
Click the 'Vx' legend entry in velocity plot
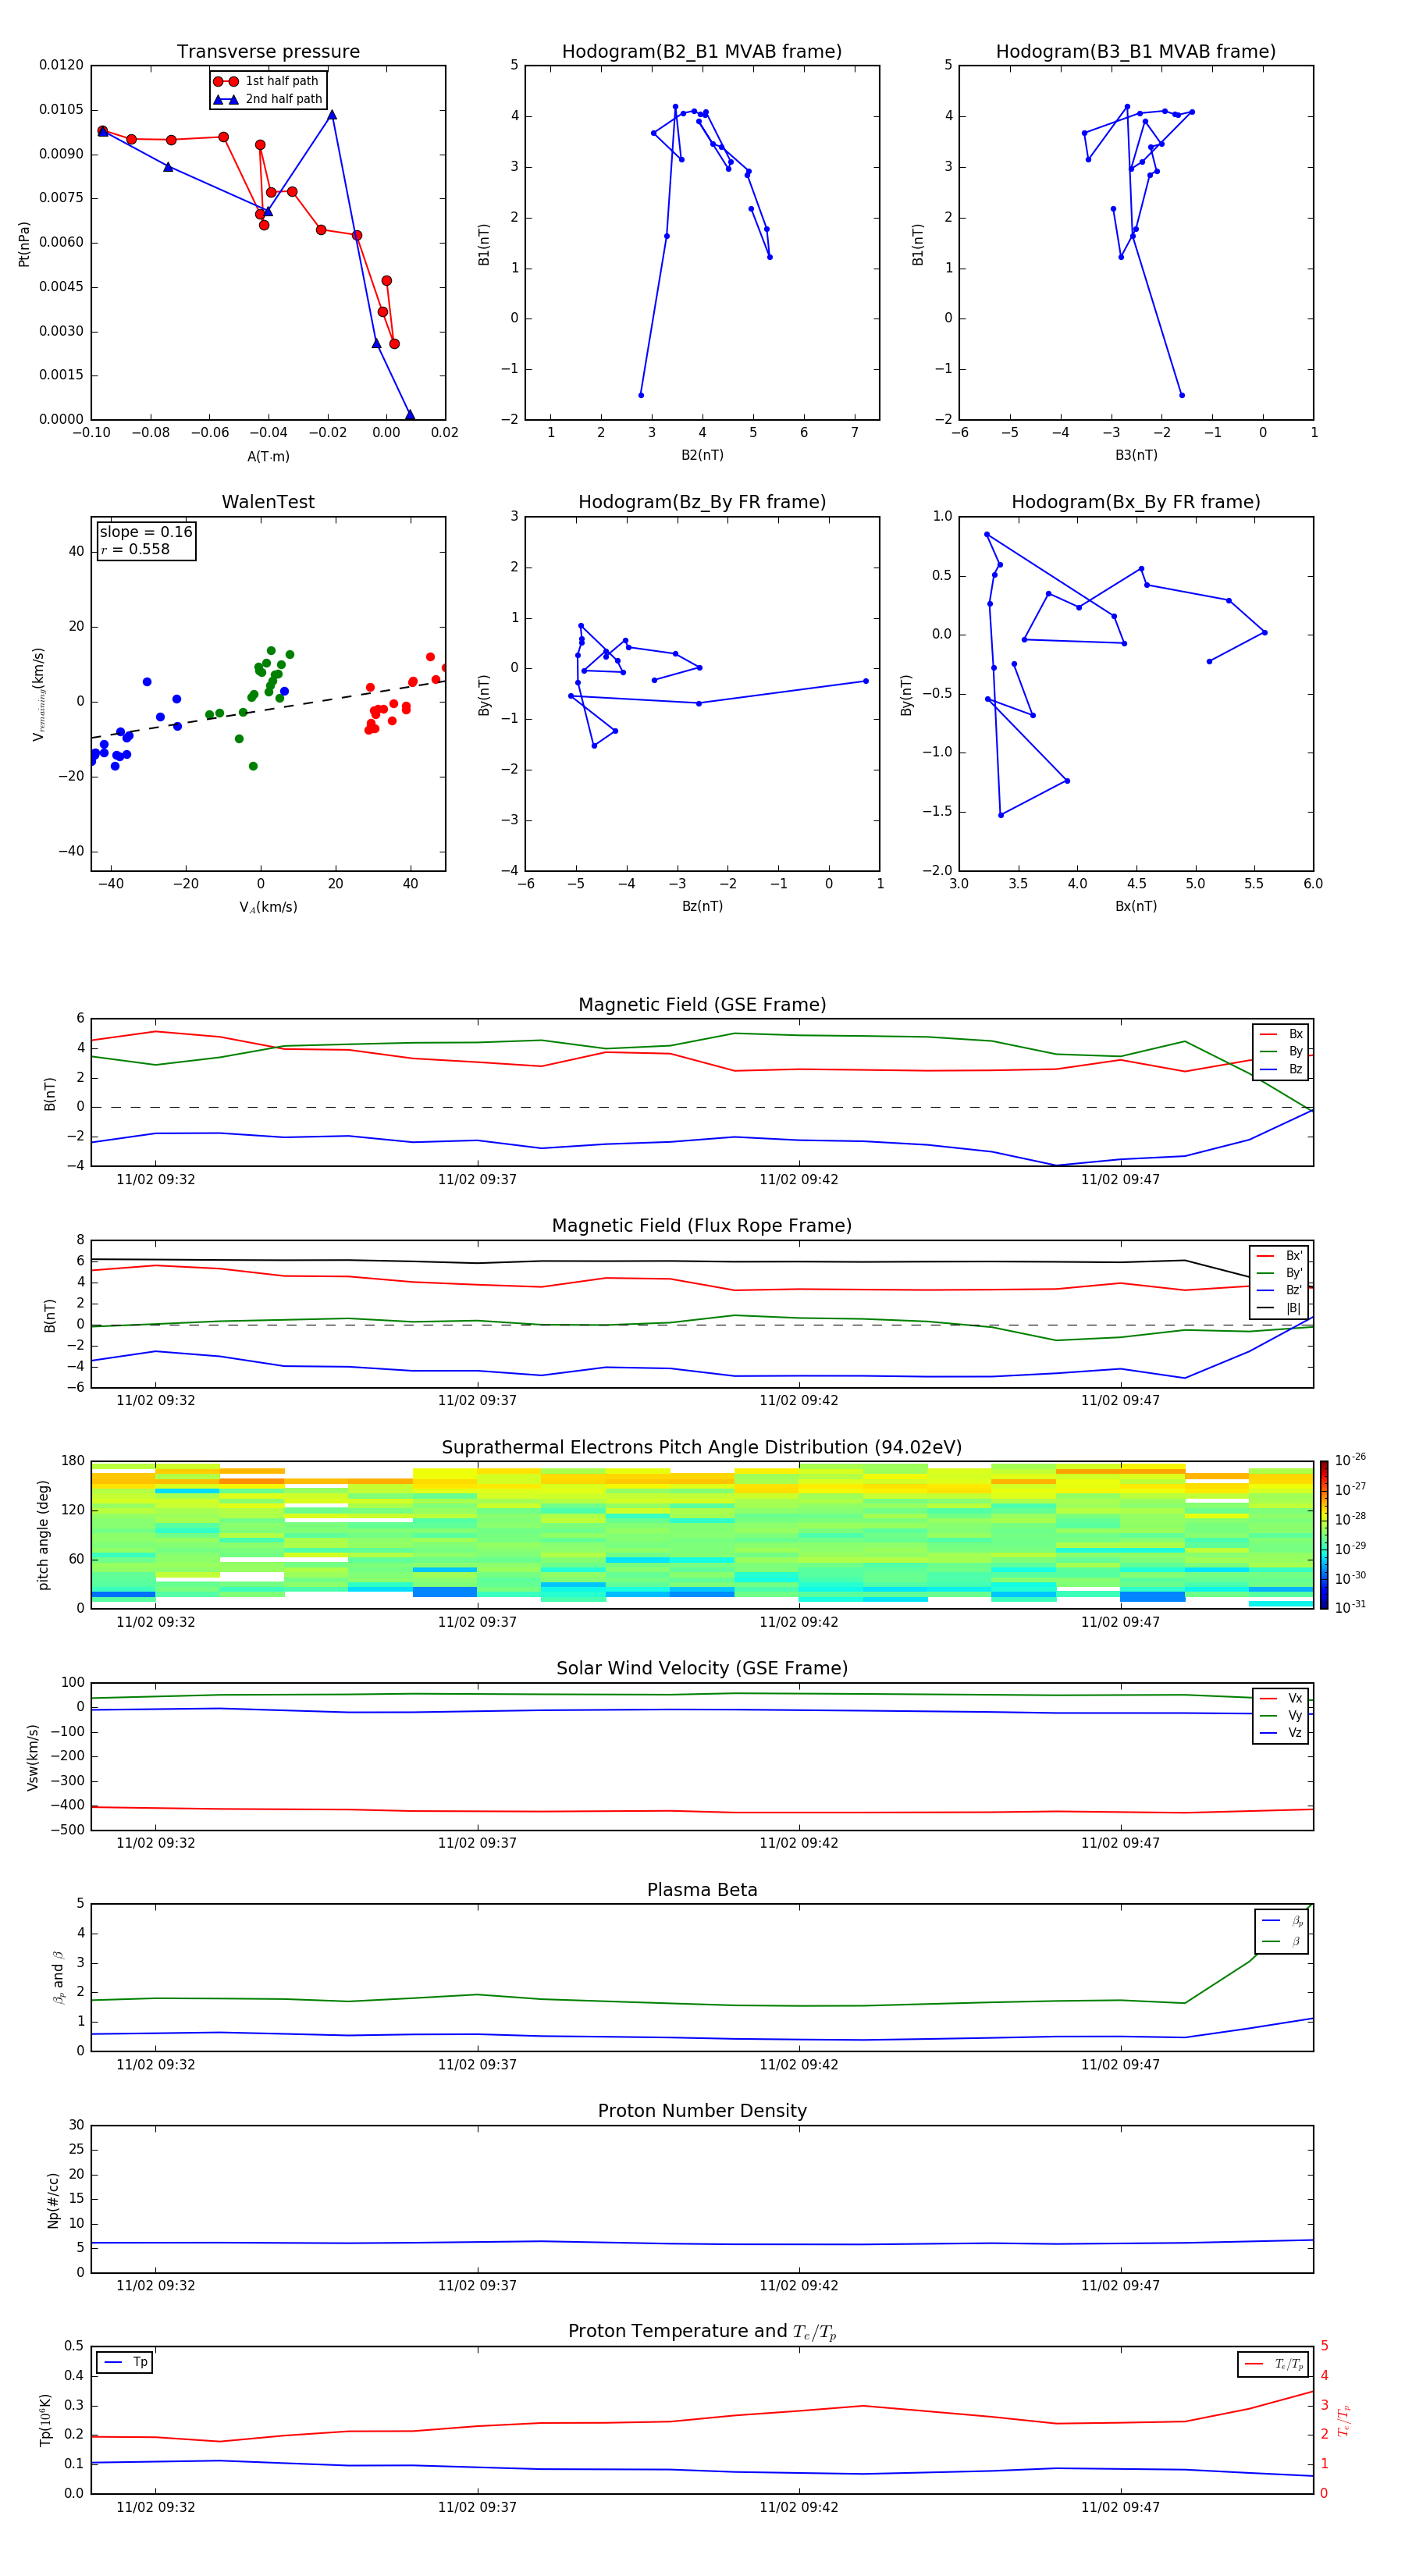[x=1281, y=1699]
